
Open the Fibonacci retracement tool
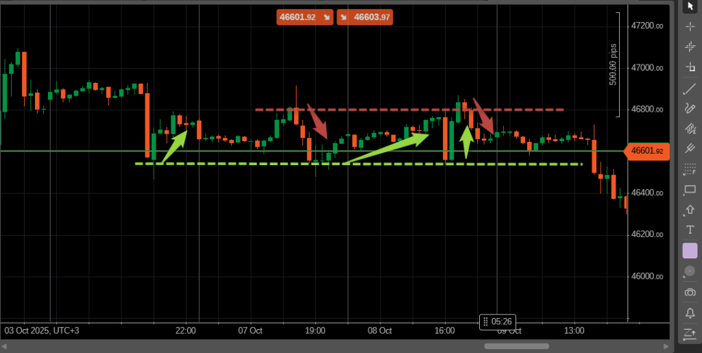pos(690,169)
